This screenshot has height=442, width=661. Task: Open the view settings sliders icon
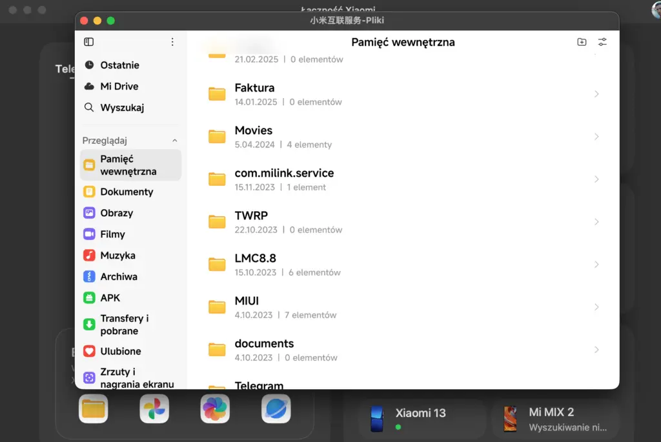pyautogui.click(x=602, y=42)
